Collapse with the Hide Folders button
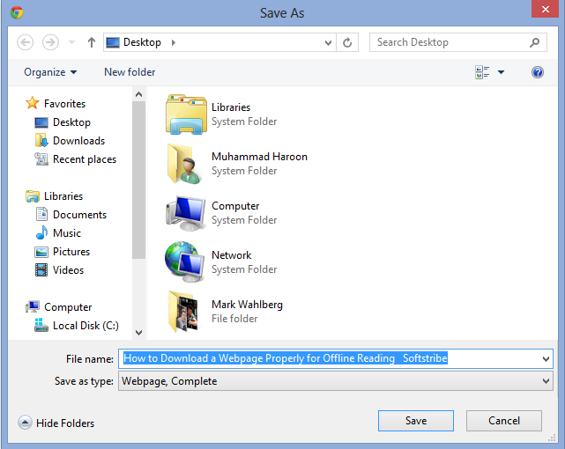The image size is (565, 449). pyautogui.click(x=56, y=423)
